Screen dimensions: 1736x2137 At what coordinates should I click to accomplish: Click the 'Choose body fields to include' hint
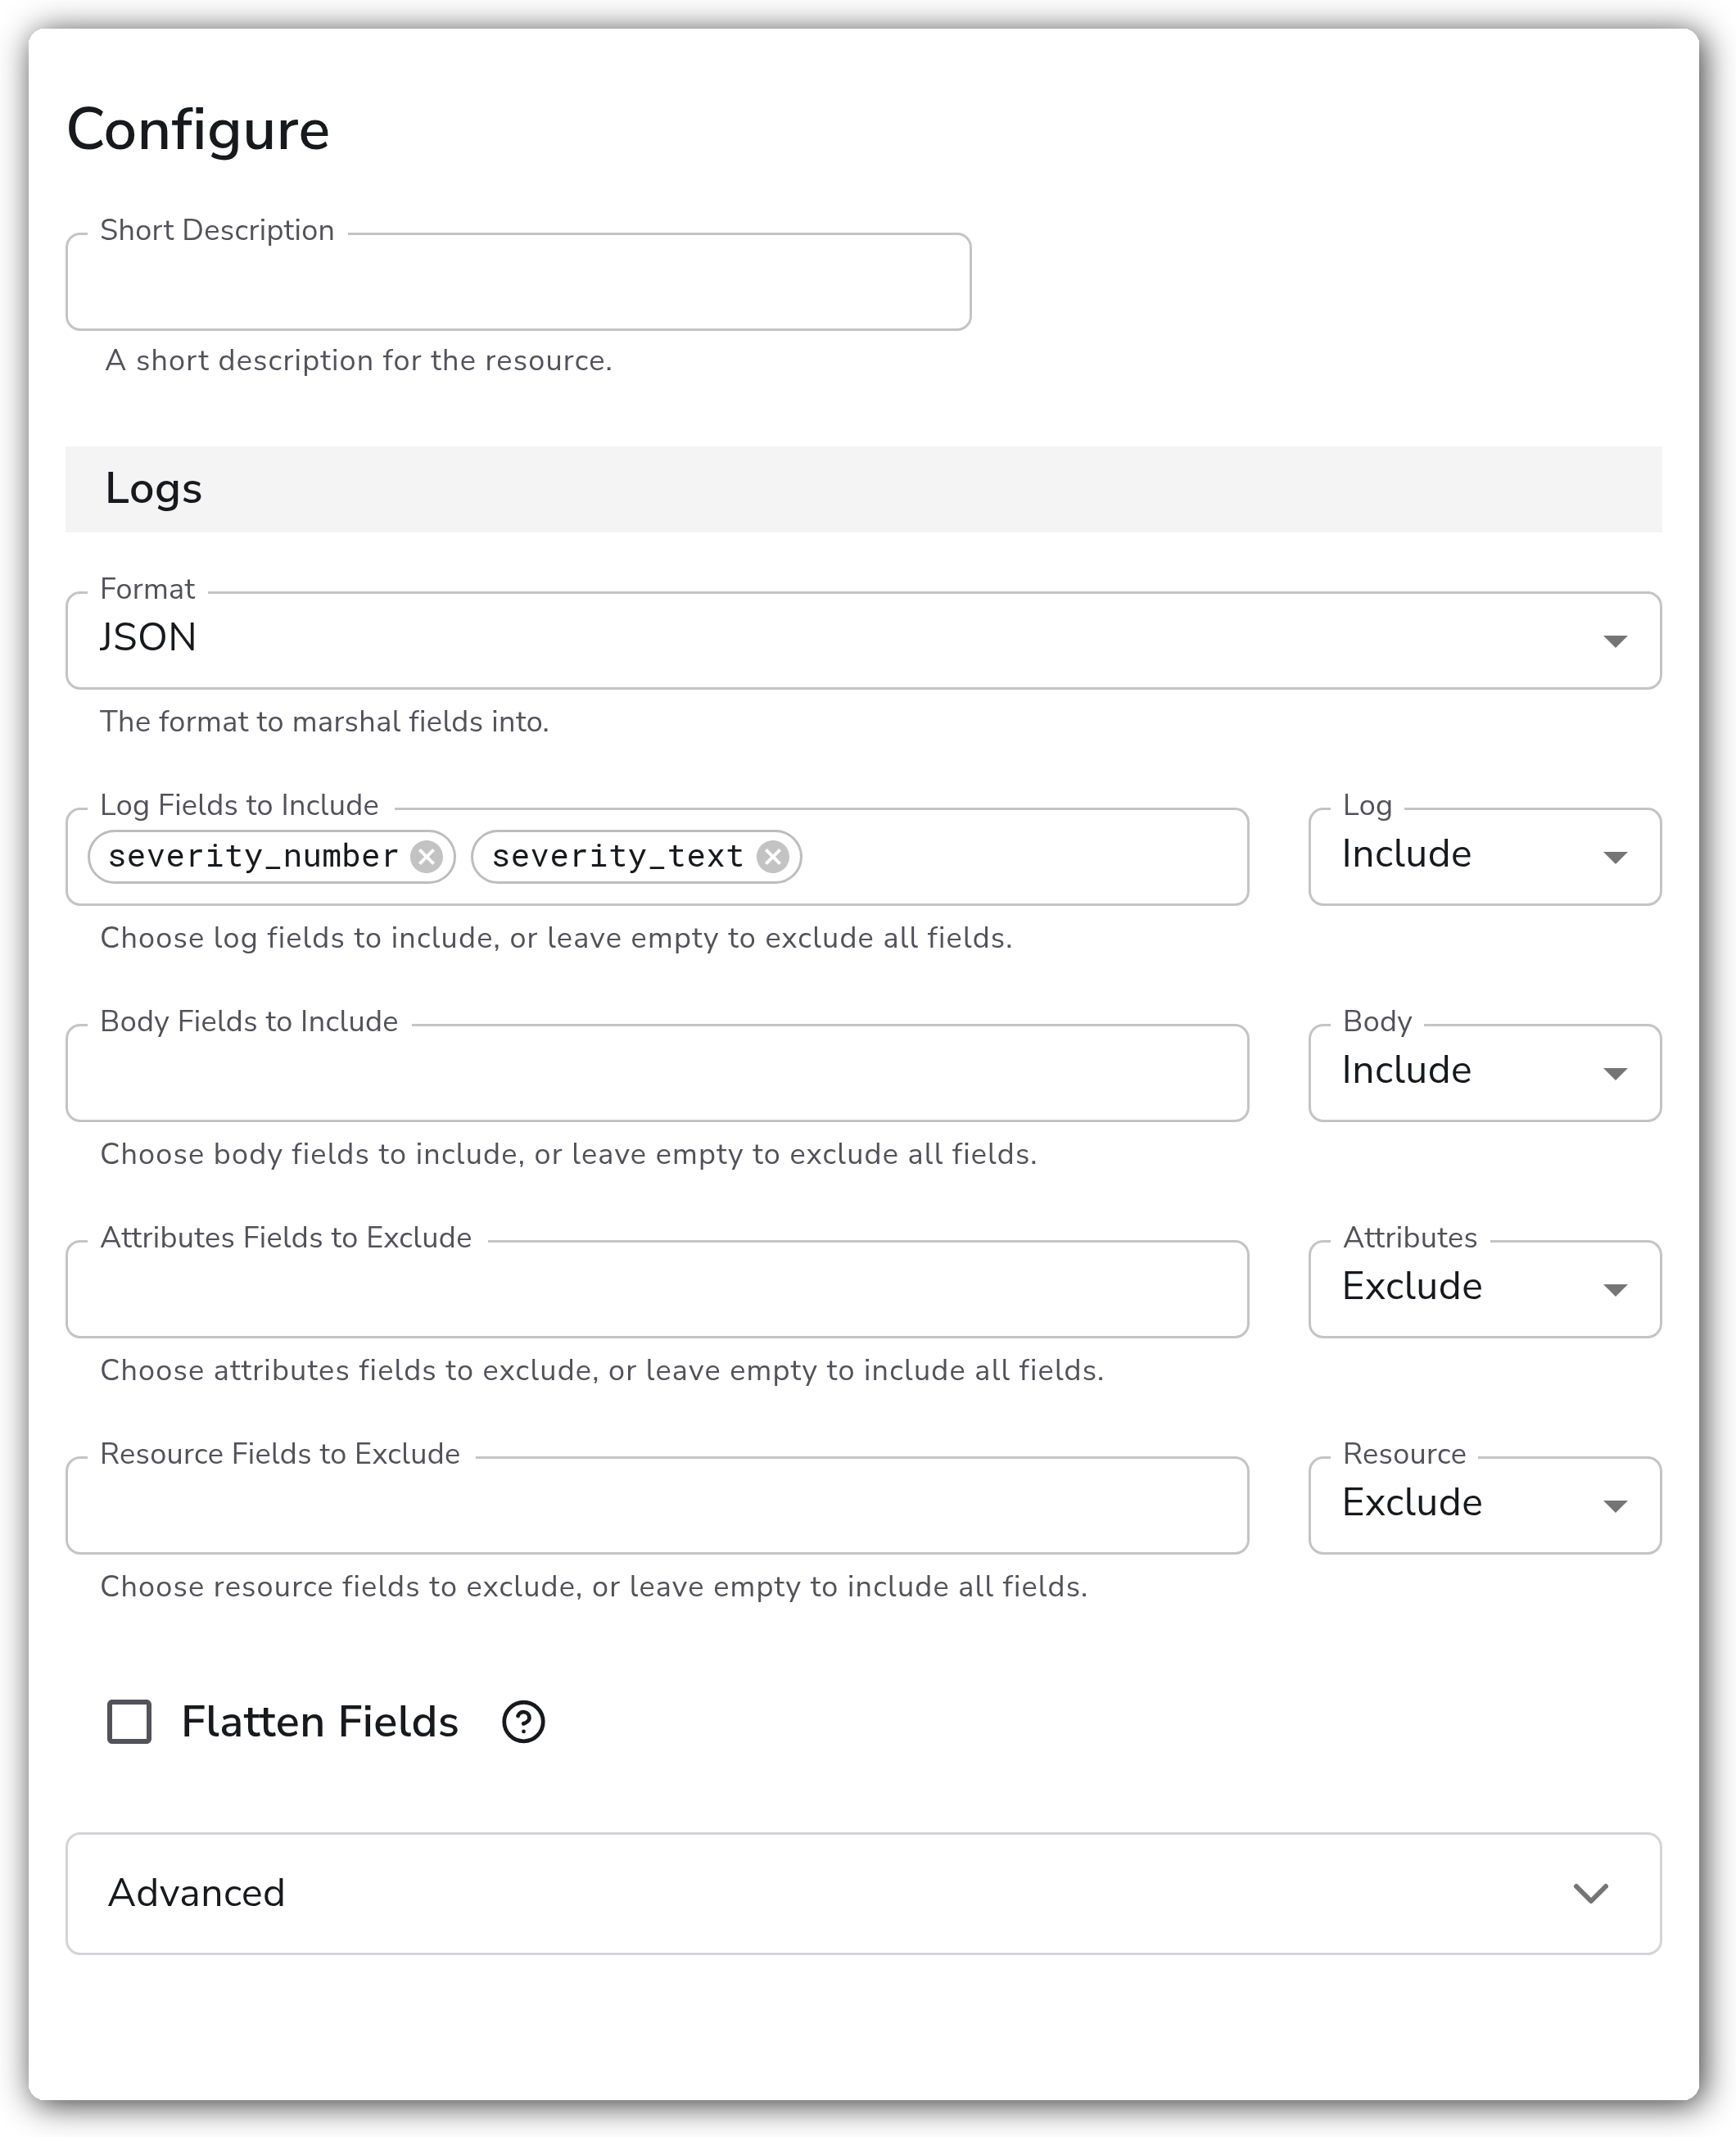tap(568, 1154)
